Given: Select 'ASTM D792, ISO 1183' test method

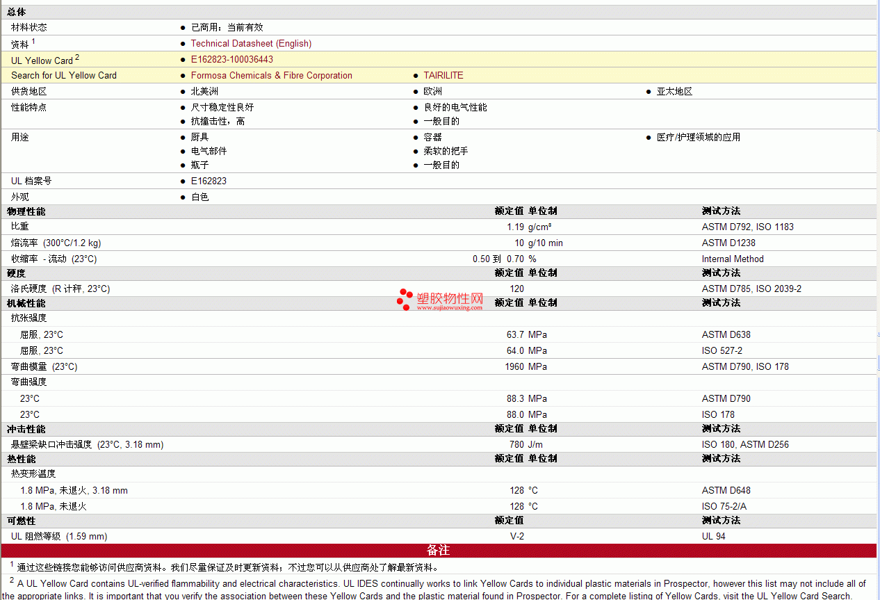Looking at the screenshot, I should (x=748, y=227).
